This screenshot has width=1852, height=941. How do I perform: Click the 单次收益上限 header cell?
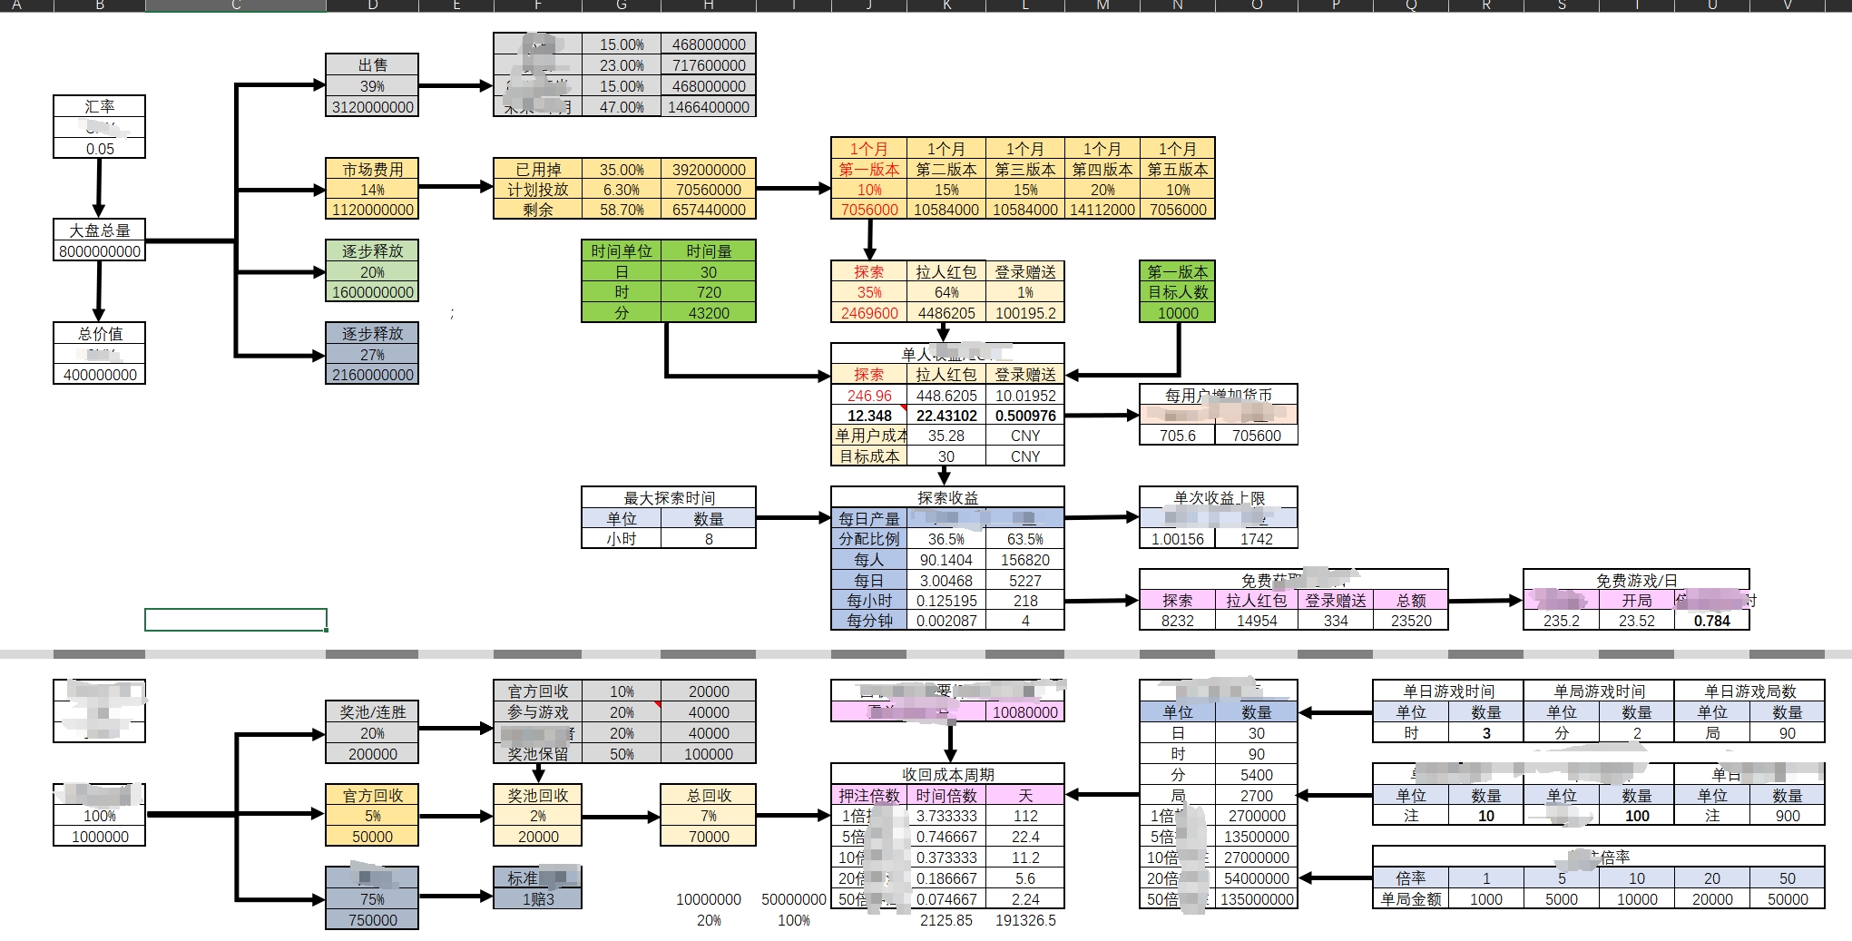click(1219, 498)
